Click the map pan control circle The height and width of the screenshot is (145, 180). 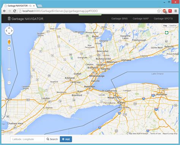tap(9, 31)
